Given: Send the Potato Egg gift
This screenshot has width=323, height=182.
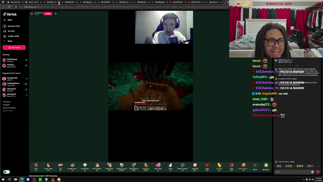Looking at the screenshot, I should [x=109, y=167].
